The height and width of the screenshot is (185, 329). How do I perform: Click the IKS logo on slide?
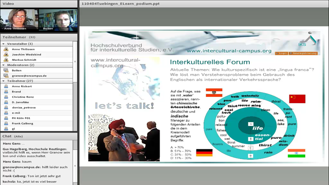pos(307,40)
